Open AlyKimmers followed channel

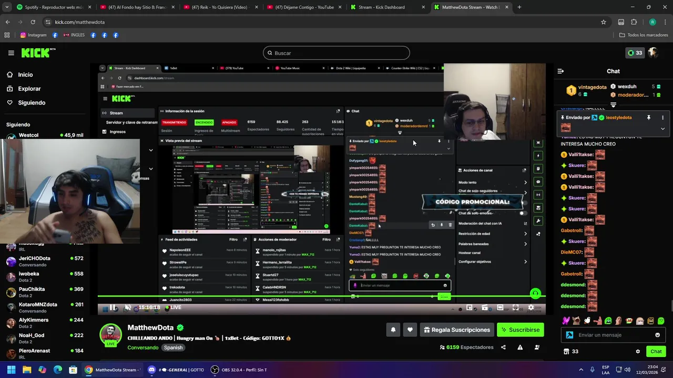(45, 323)
